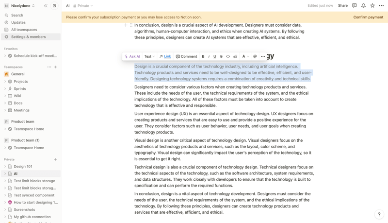Open the text color picker (A)
The image size is (388, 223).
coord(245,56)
